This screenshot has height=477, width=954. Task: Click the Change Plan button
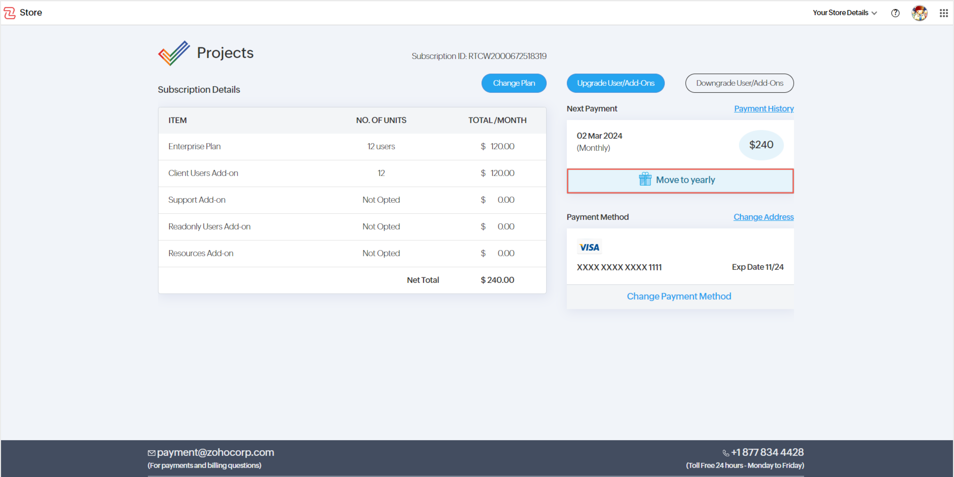click(x=513, y=83)
